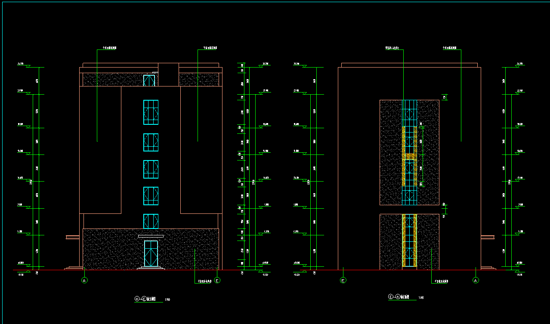550x324 pixels.
Task: Pick the rooftop door in left elevation
Action: (149, 80)
